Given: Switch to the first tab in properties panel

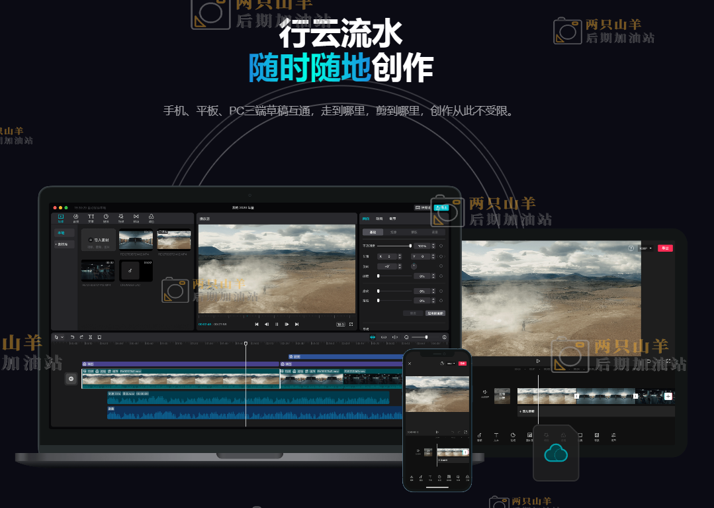Looking at the screenshot, I should (366, 218).
